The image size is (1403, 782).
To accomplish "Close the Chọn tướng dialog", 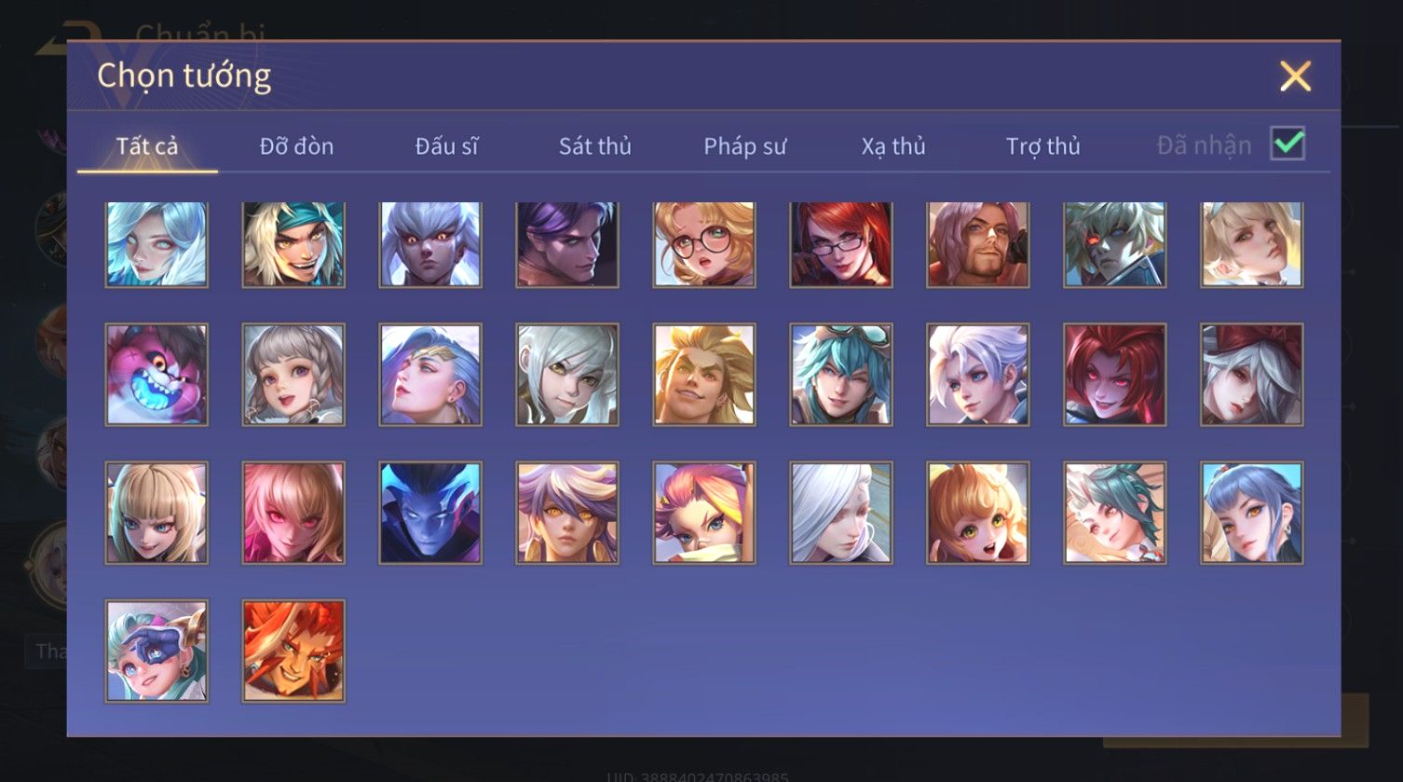I will [1295, 75].
